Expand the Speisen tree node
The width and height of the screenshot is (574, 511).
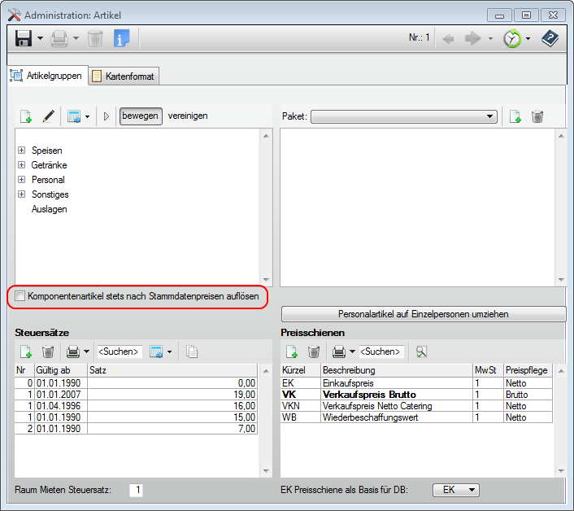click(21, 151)
